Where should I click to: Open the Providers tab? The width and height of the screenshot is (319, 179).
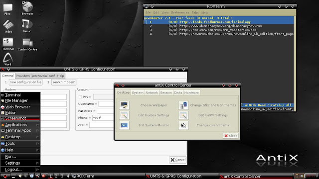[23, 76]
